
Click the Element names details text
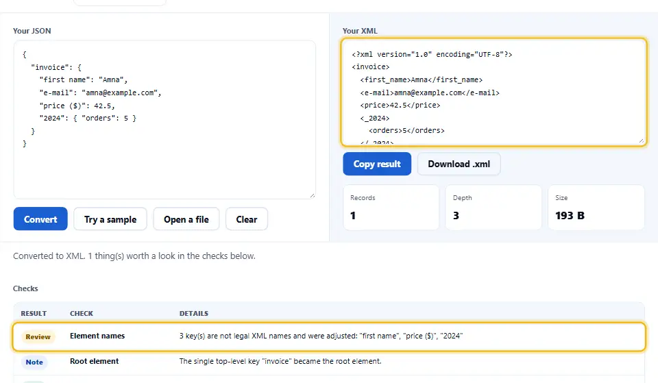[x=321, y=336]
